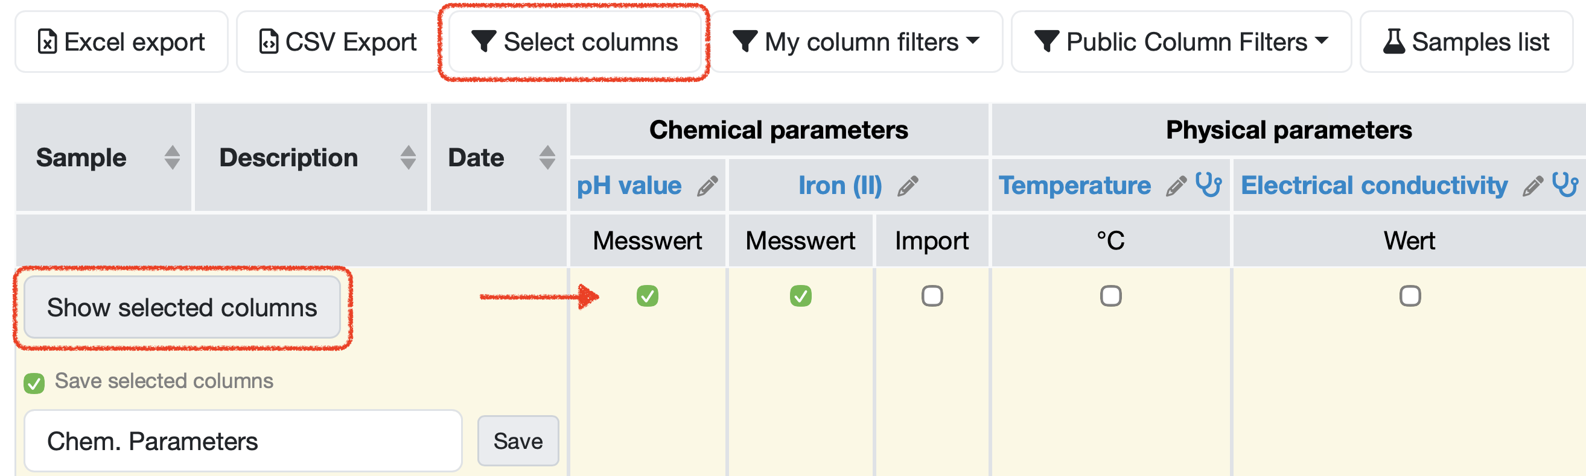Toggle the Save selected columns checkbox
The height and width of the screenshot is (476, 1586).
(x=34, y=383)
